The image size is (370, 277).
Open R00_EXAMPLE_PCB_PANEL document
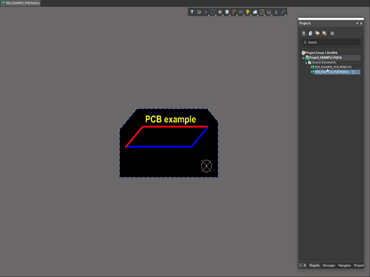[333, 67]
